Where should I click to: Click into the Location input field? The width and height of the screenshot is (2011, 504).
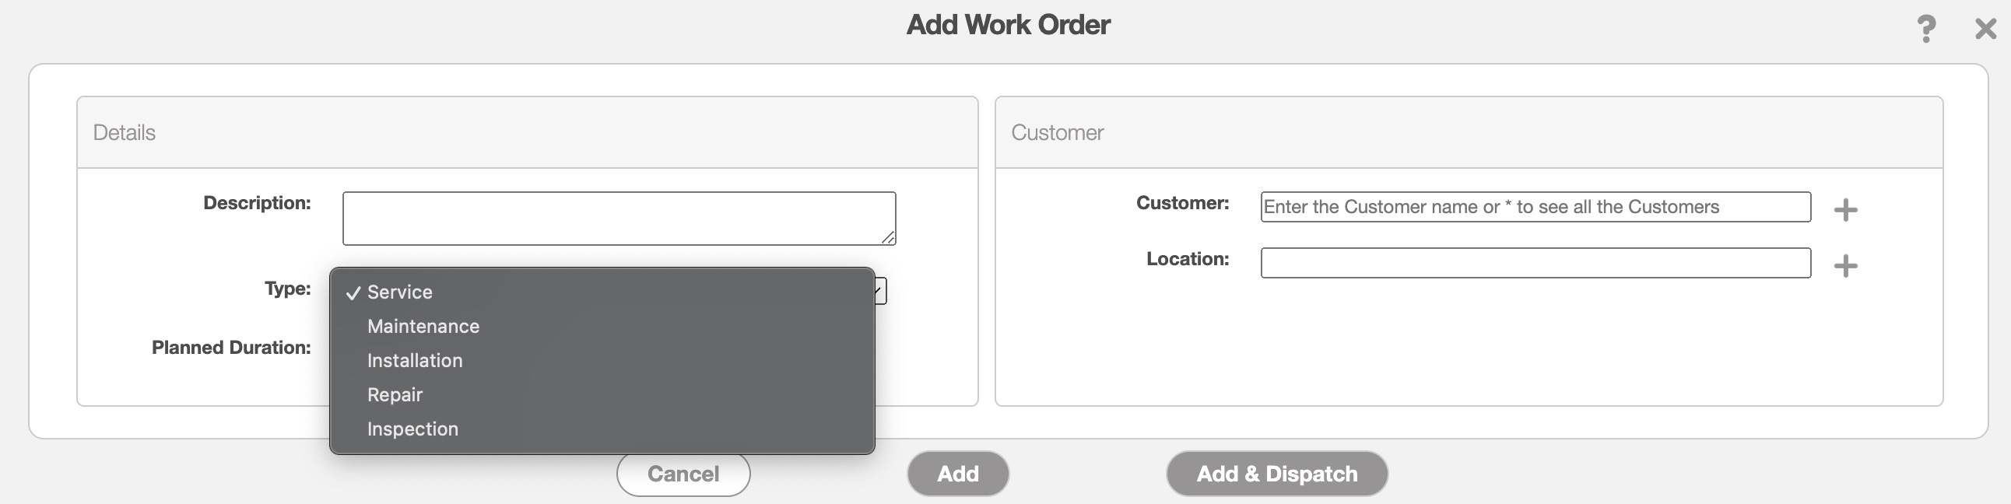[x=1535, y=263]
